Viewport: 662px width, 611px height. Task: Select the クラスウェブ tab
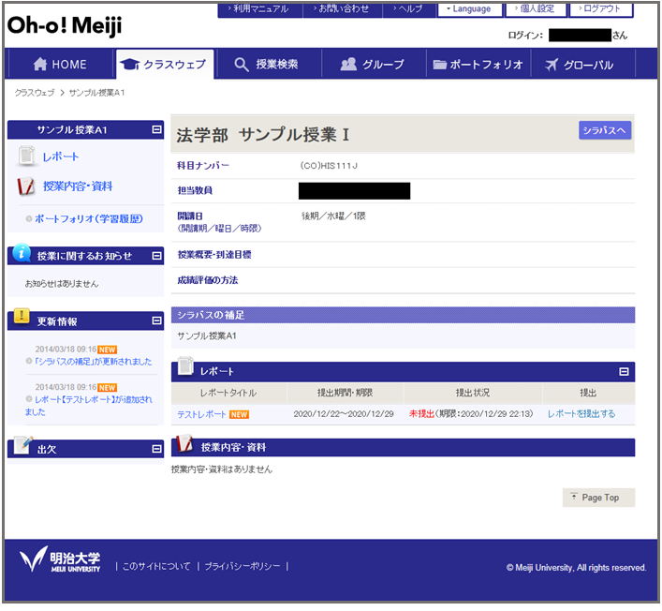coord(165,65)
